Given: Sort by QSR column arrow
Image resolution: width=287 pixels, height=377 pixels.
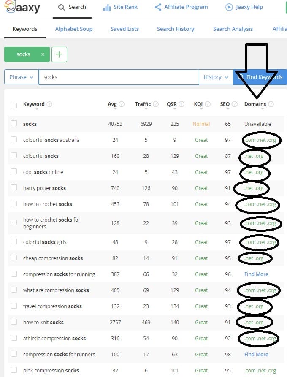Looking at the screenshot, I should click(x=174, y=109).
